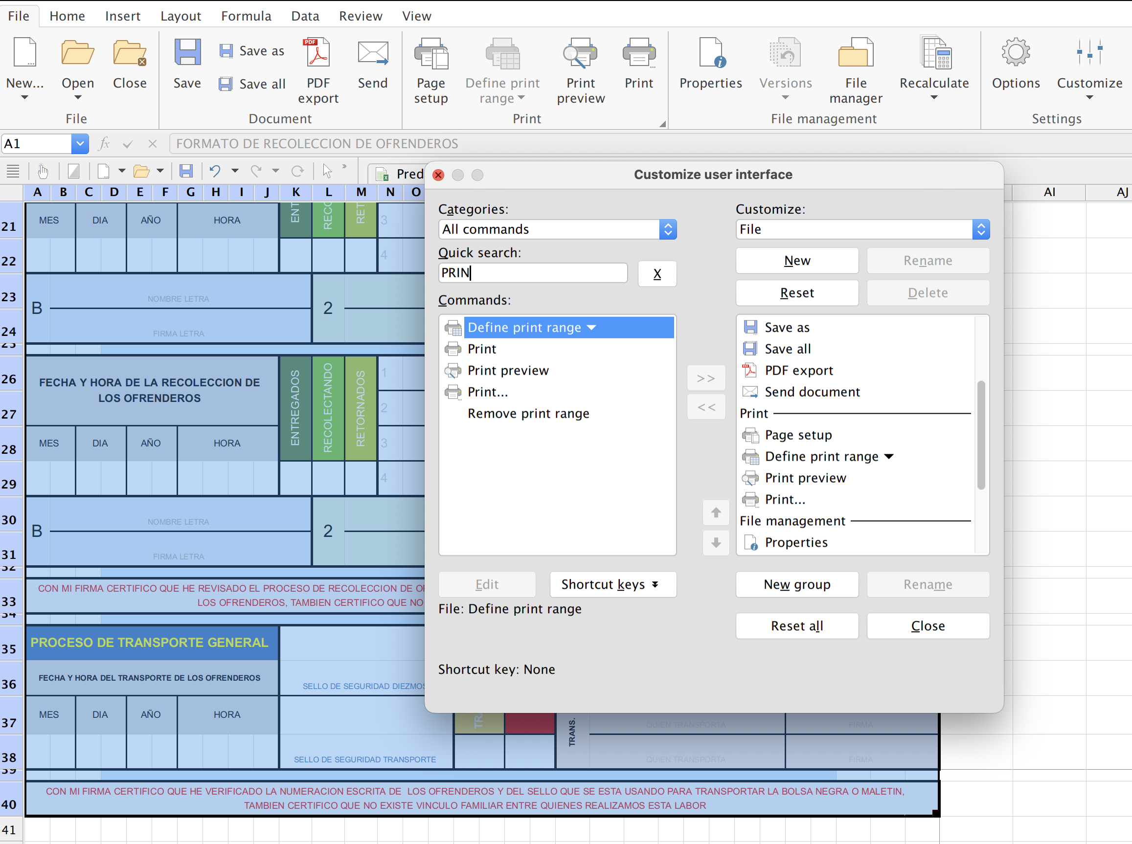The height and width of the screenshot is (844, 1132).
Task: Open the Review ribbon tab
Action: 361,16
